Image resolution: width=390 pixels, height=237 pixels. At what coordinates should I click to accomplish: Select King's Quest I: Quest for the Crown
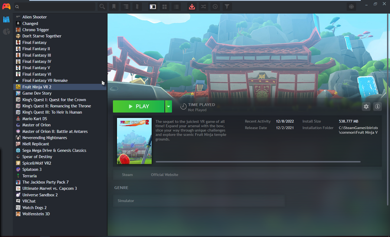pos(60,100)
